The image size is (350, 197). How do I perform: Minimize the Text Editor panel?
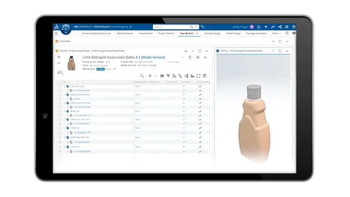tap(273, 41)
